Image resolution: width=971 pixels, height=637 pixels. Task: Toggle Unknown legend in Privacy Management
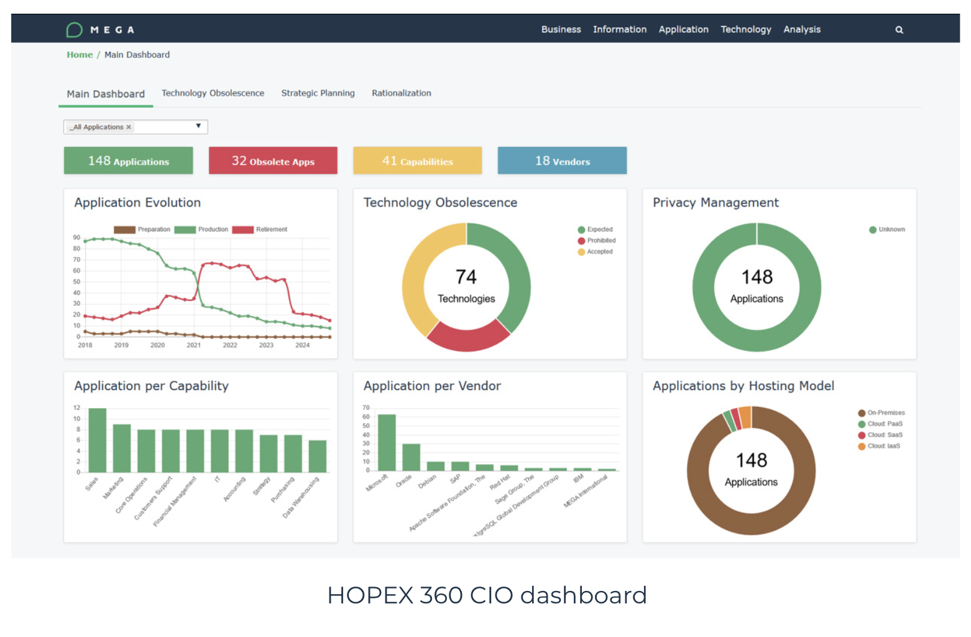click(x=887, y=230)
